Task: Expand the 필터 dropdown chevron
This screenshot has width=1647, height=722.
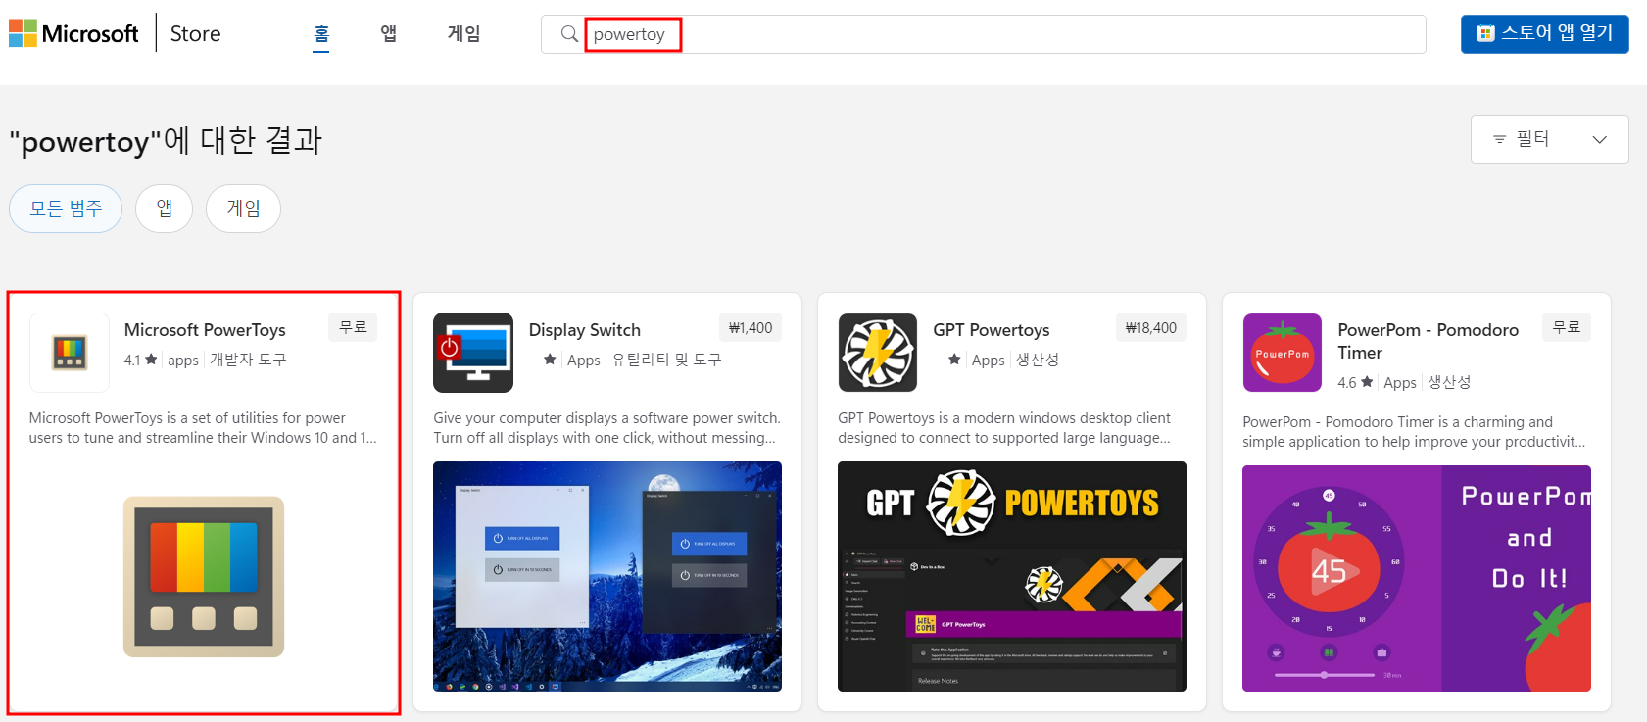Action: click(x=1600, y=139)
